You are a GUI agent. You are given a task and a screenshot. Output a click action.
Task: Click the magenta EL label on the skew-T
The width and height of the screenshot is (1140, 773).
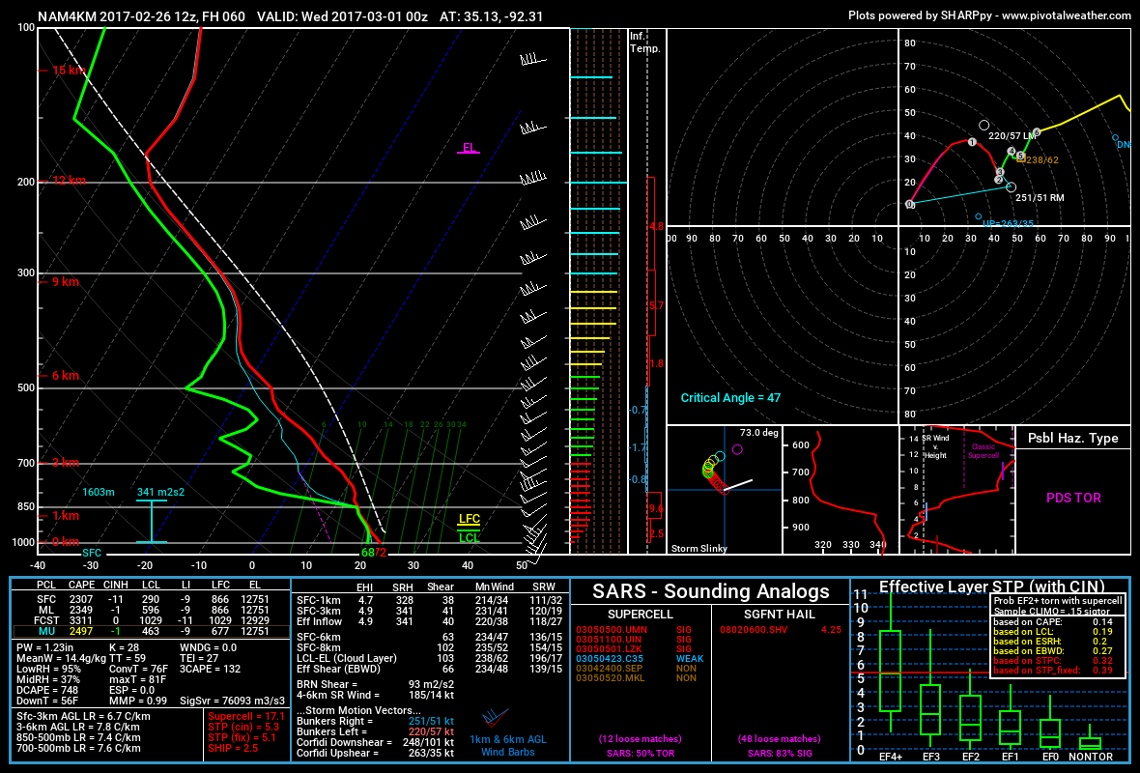coord(469,148)
